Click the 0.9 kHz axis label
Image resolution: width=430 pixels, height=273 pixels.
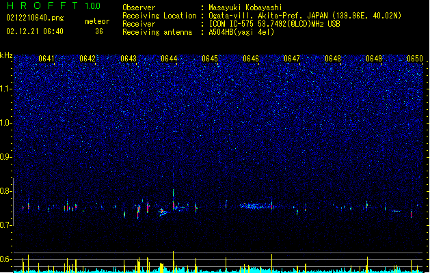pos(5,157)
